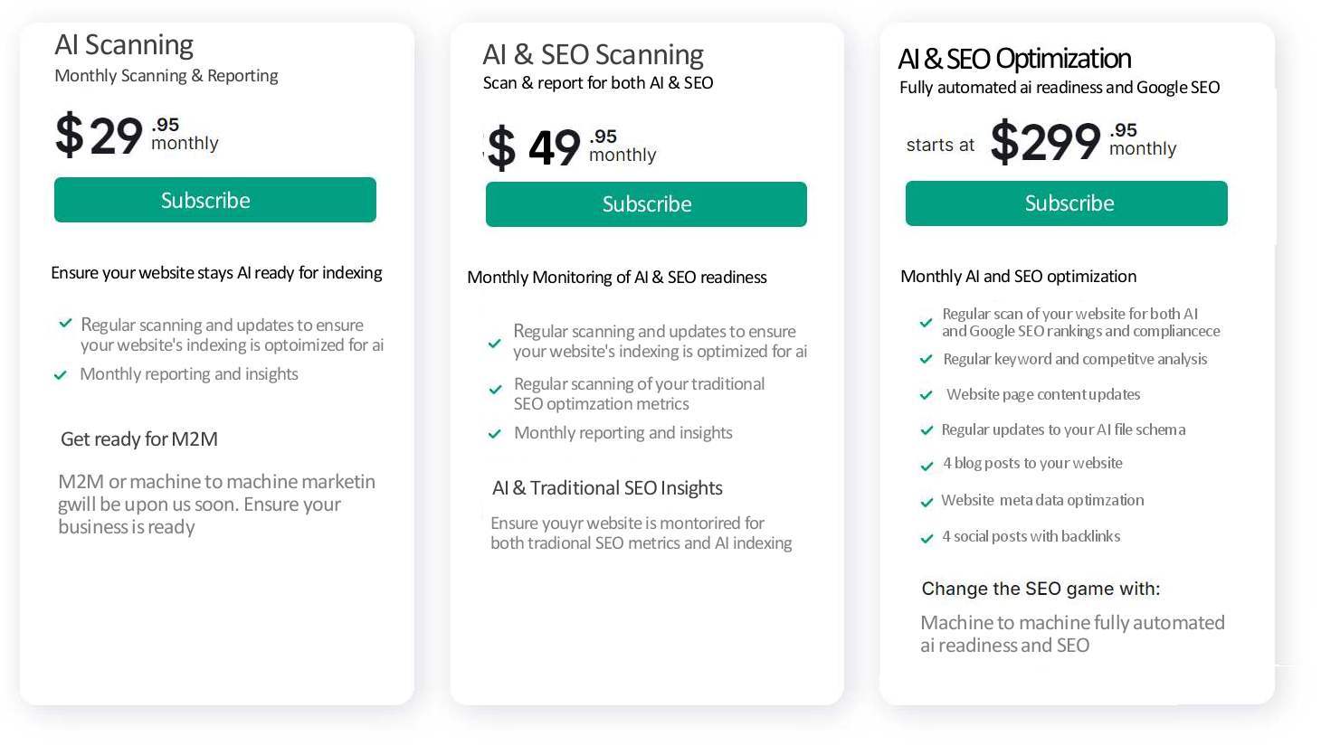Click the AI Scanning plan title
Image resolution: width=1321 pixels, height=745 pixels.
(124, 45)
